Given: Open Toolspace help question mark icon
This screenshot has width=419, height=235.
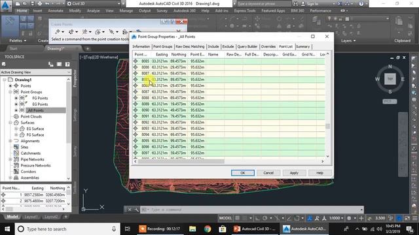Looking at the screenshot, I should point(67,64).
